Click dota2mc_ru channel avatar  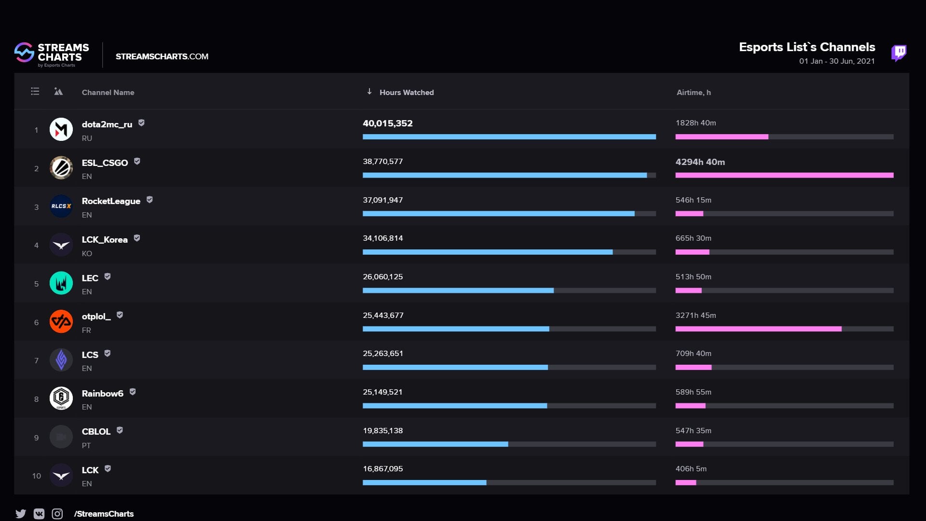(61, 129)
